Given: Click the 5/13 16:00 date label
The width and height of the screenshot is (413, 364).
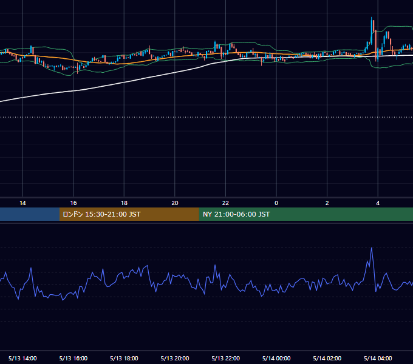Looking at the screenshot, I should [73, 358].
